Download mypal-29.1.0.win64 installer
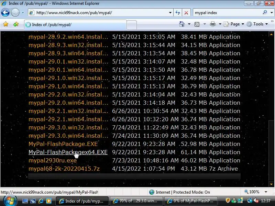275x206 pixels. 68,86
